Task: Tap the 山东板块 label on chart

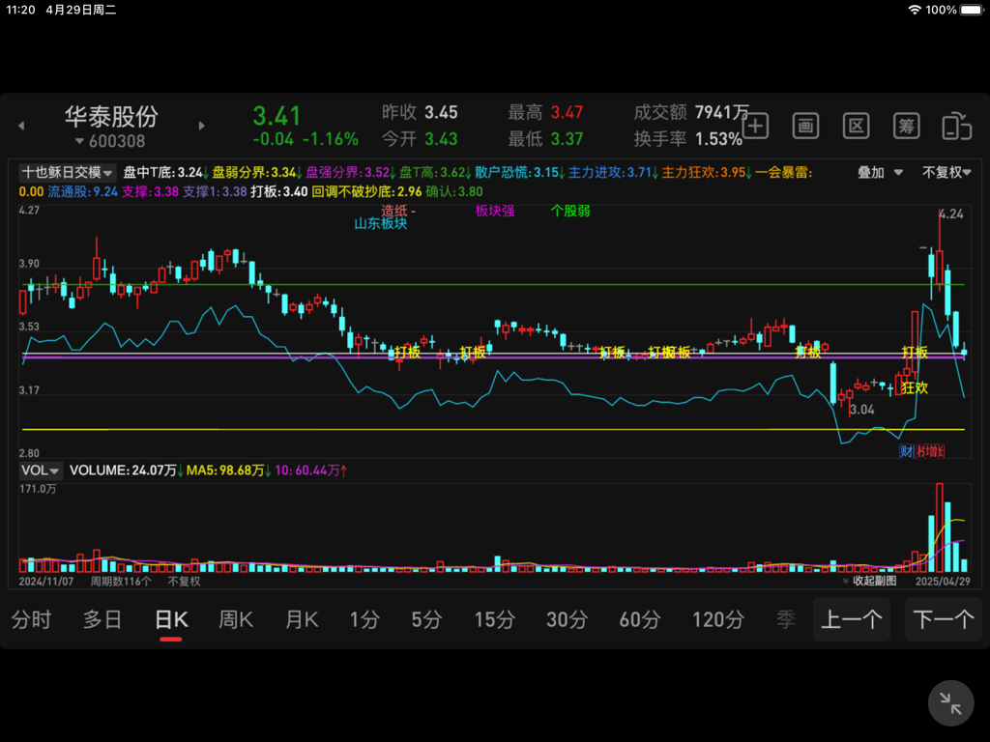Action: [381, 224]
